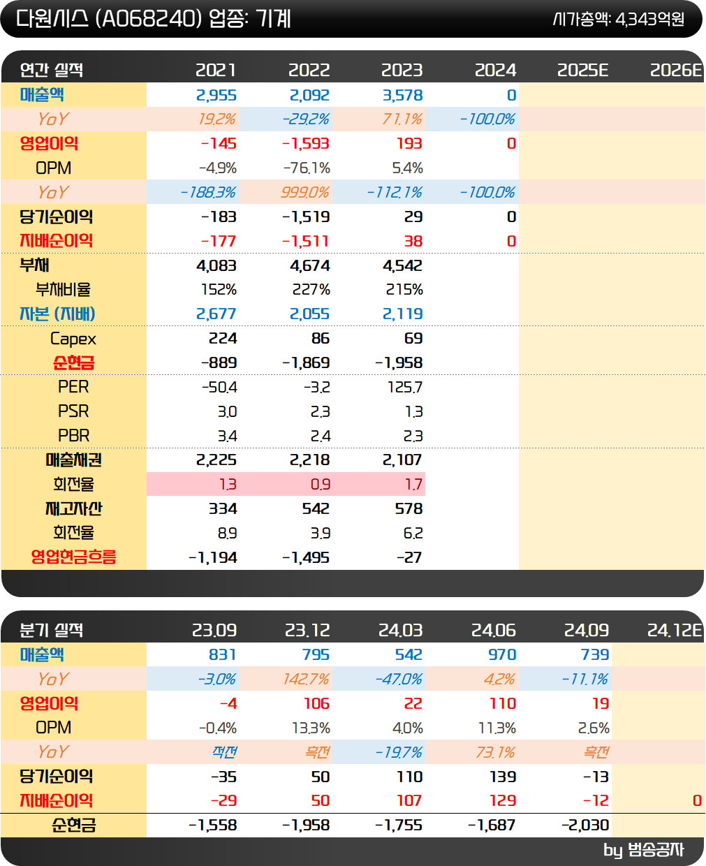Select the 23.12 quarter column header
Viewport: 706px width, 866px height.
[307, 630]
